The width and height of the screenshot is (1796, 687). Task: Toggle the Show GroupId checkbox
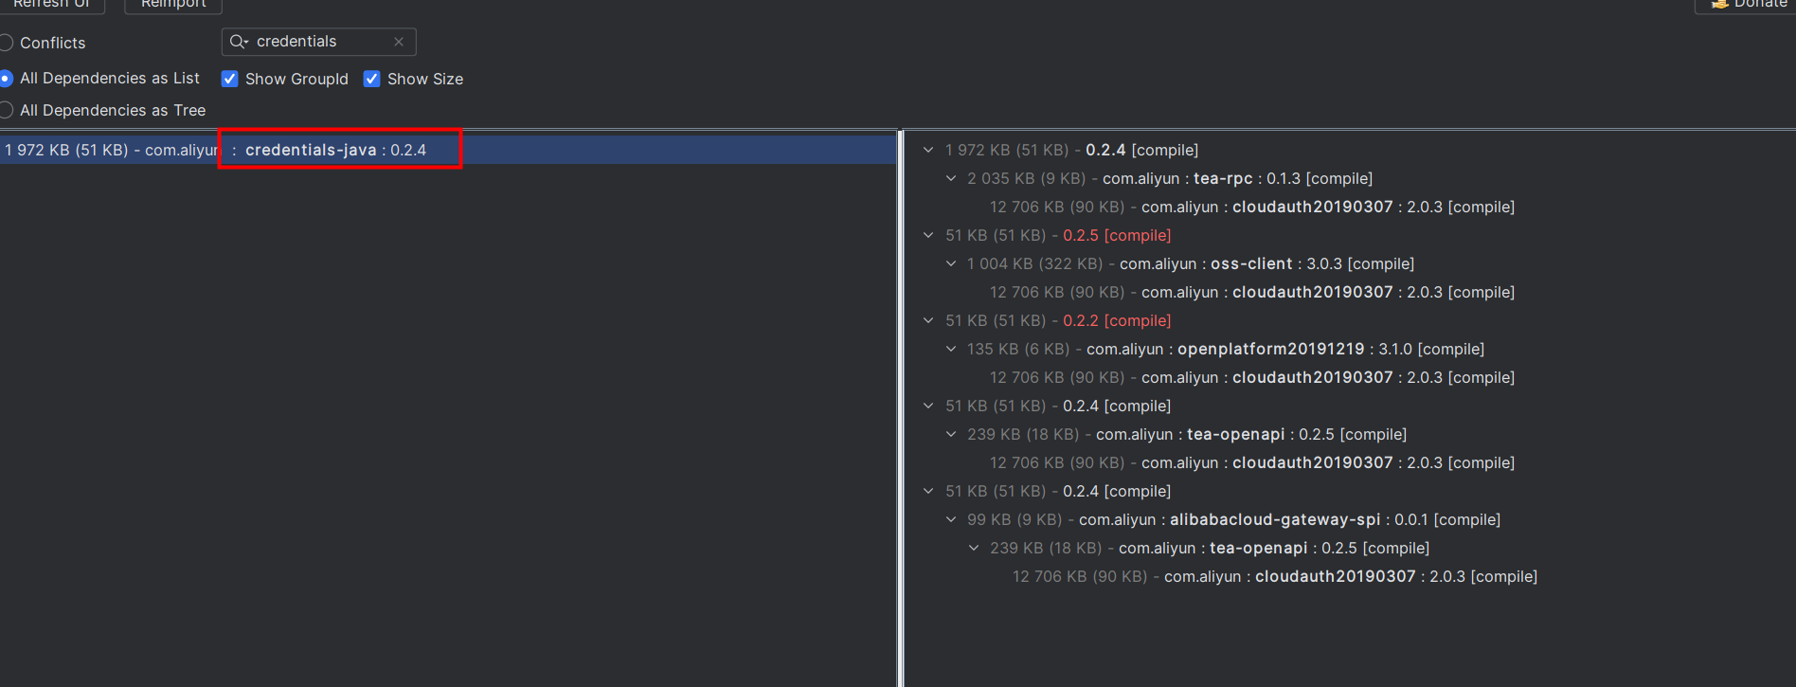229,79
